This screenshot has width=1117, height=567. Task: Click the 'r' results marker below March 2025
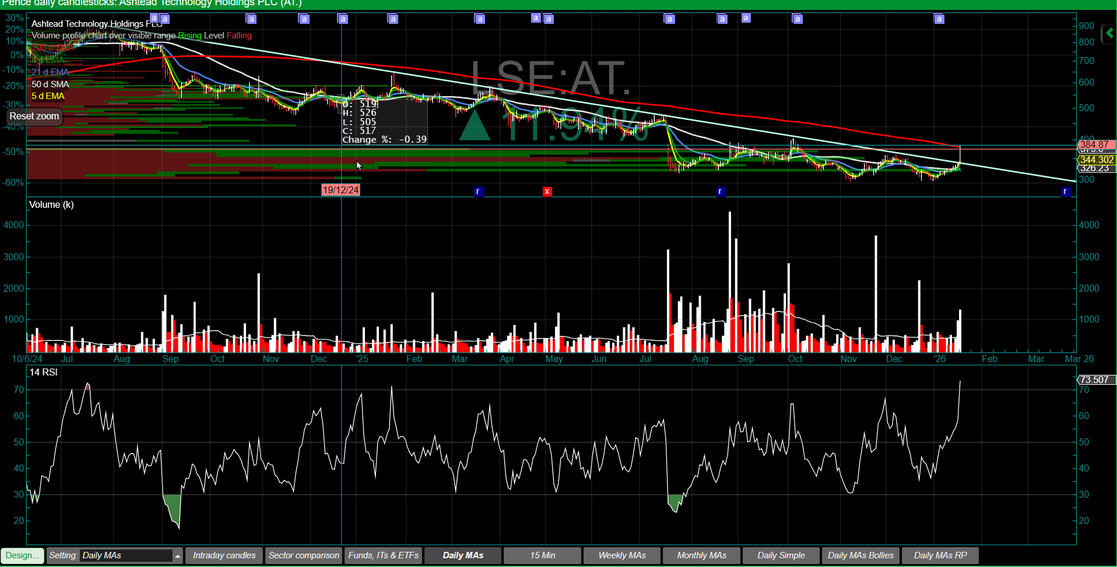click(x=478, y=192)
